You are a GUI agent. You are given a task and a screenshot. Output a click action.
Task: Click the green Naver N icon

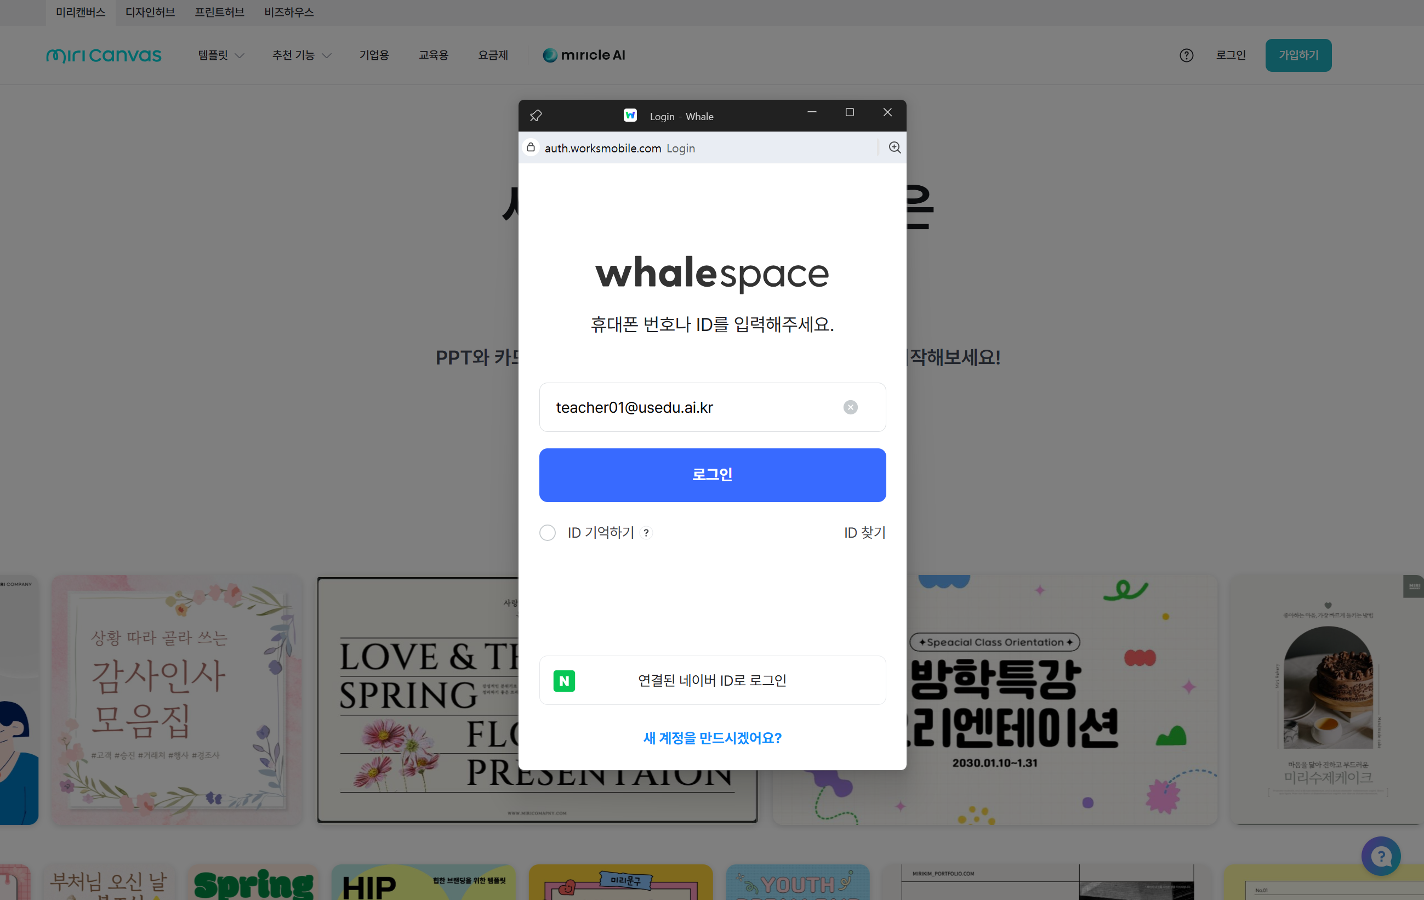(x=563, y=681)
